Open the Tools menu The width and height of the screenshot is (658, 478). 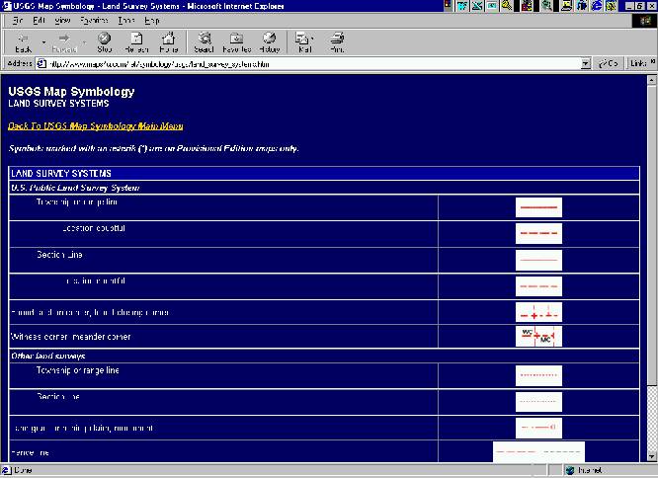[x=126, y=20]
